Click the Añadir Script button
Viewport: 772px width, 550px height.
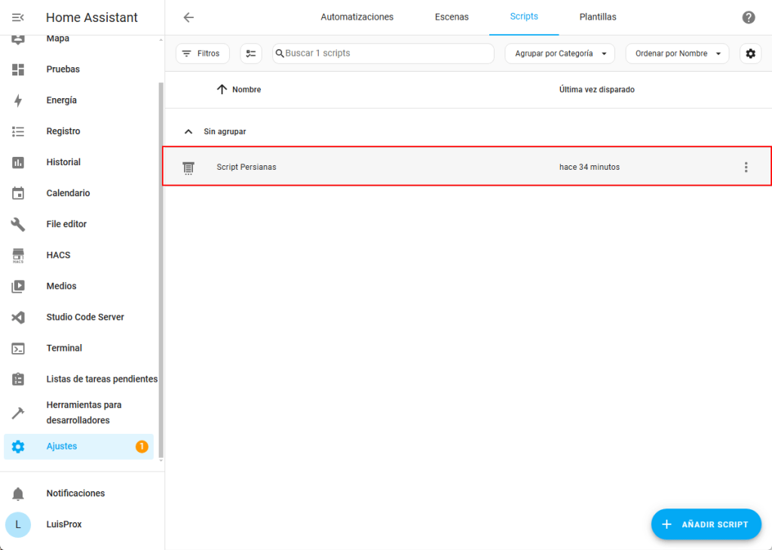[706, 524]
